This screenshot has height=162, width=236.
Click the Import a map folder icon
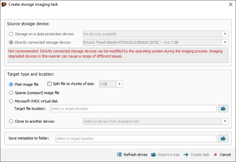154,155
